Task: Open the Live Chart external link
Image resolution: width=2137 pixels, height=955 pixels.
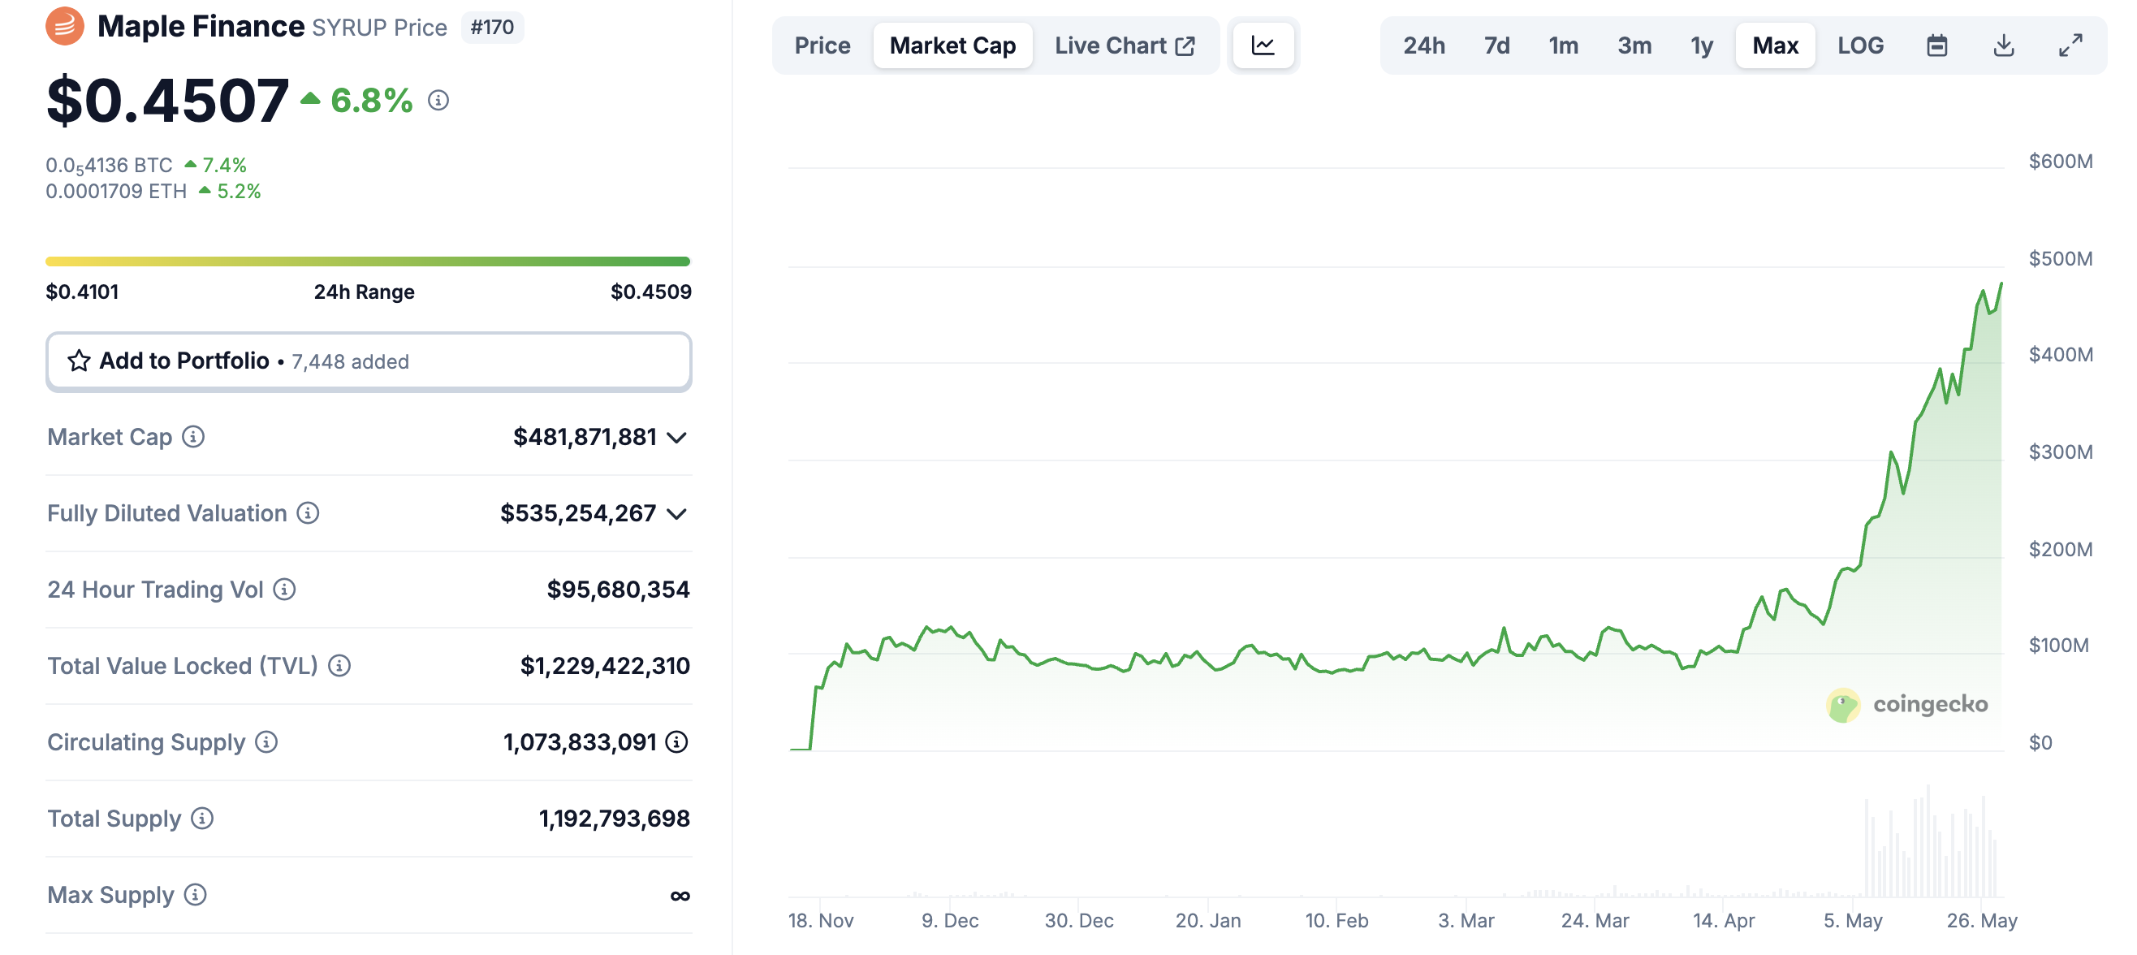Action: click(x=1124, y=45)
